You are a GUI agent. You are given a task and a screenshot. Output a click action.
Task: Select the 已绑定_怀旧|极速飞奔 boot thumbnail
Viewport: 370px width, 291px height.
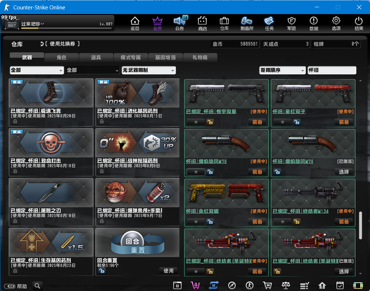51,93
